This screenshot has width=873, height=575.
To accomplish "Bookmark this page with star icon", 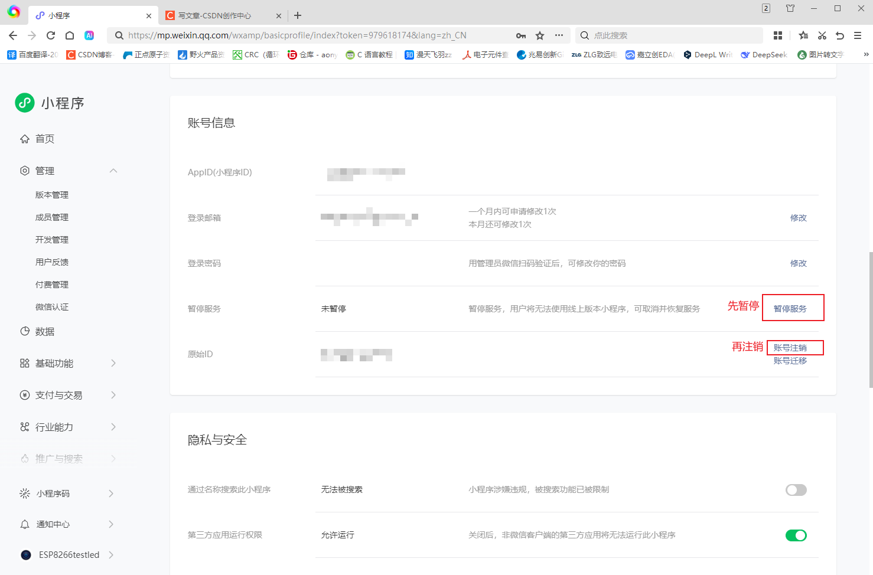I will 540,35.
